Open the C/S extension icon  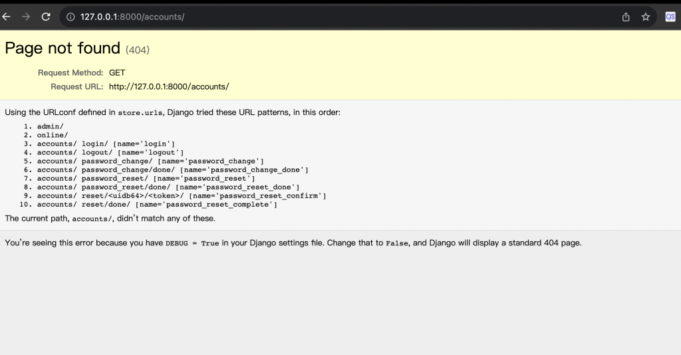pyautogui.click(x=670, y=17)
